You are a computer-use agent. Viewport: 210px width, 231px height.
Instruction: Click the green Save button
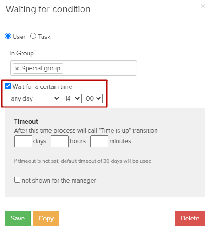pyautogui.click(x=18, y=219)
